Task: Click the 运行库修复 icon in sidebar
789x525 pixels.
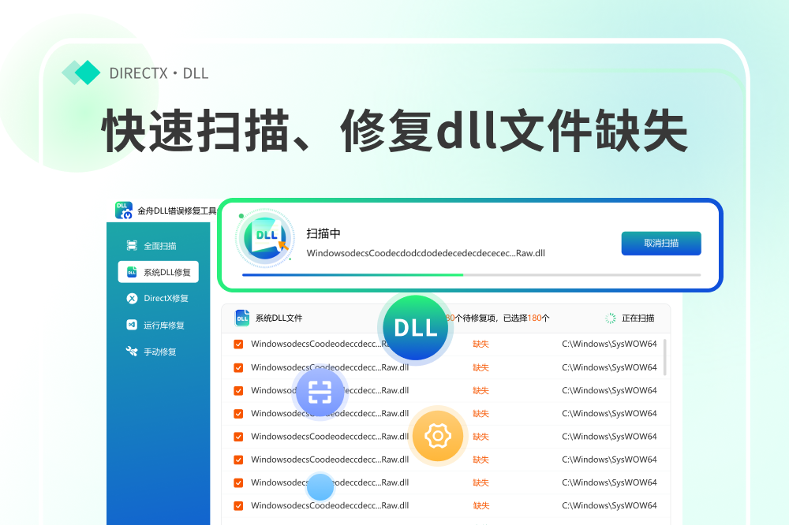Action: pos(132,325)
